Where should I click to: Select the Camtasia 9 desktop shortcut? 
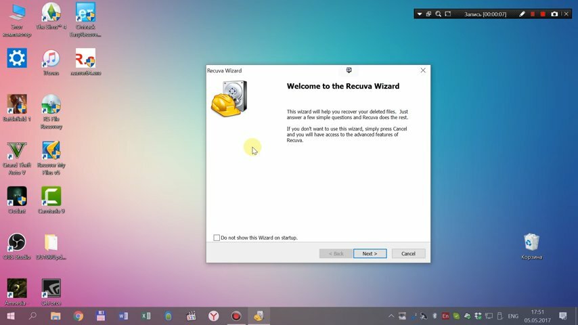coord(51,200)
